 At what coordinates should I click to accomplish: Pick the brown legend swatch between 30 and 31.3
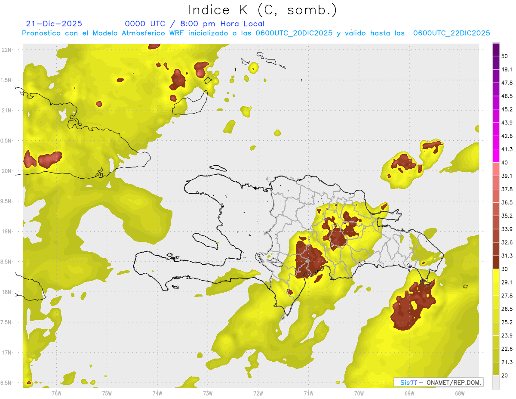pos(496,262)
